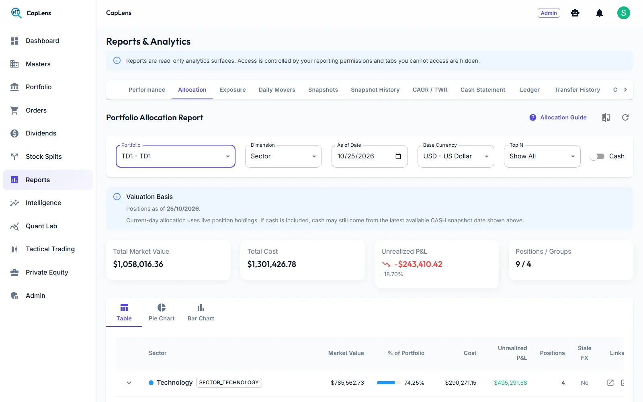The width and height of the screenshot is (643, 402).
Task: Switch to Bar Chart view
Action: point(201,312)
